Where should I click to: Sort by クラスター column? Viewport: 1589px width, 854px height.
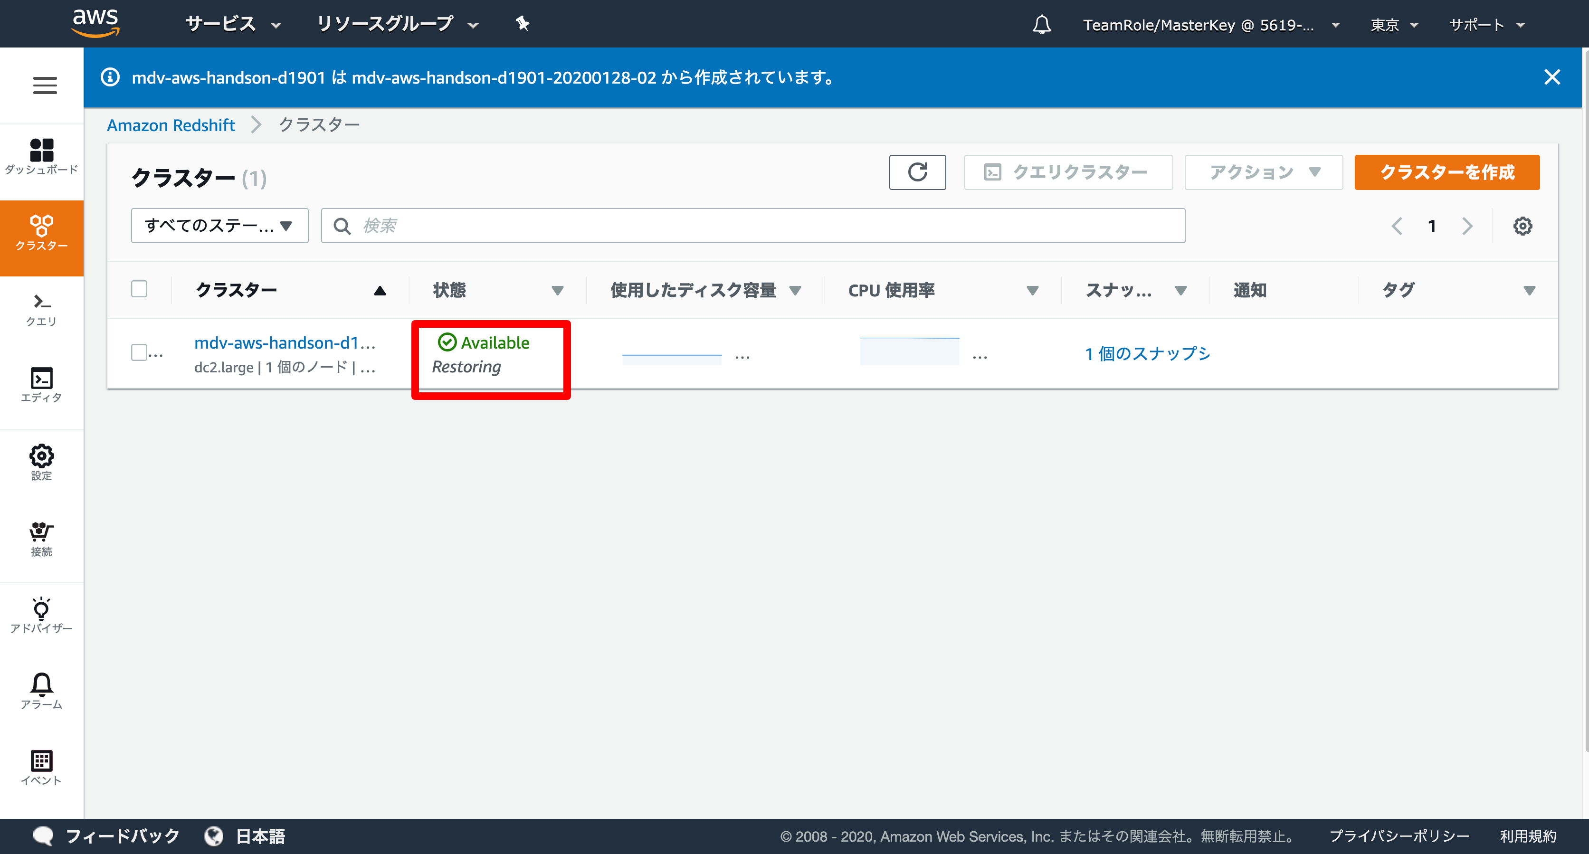pyautogui.click(x=291, y=290)
